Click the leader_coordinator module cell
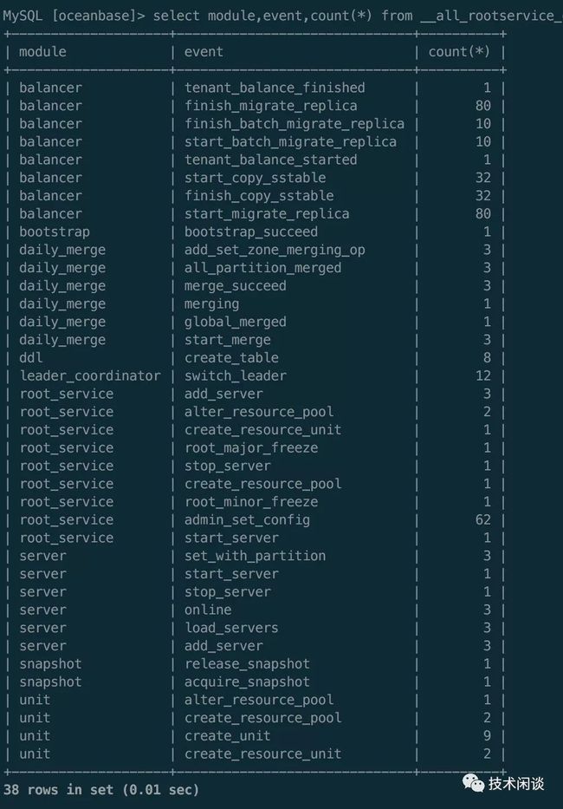563x809 pixels. [x=90, y=375]
